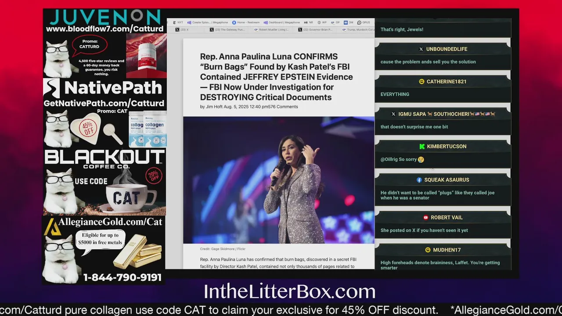The height and width of the screenshot is (316, 562).
Task: Click the 1-844-790-9191 phone number
Action: click(x=122, y=277)
